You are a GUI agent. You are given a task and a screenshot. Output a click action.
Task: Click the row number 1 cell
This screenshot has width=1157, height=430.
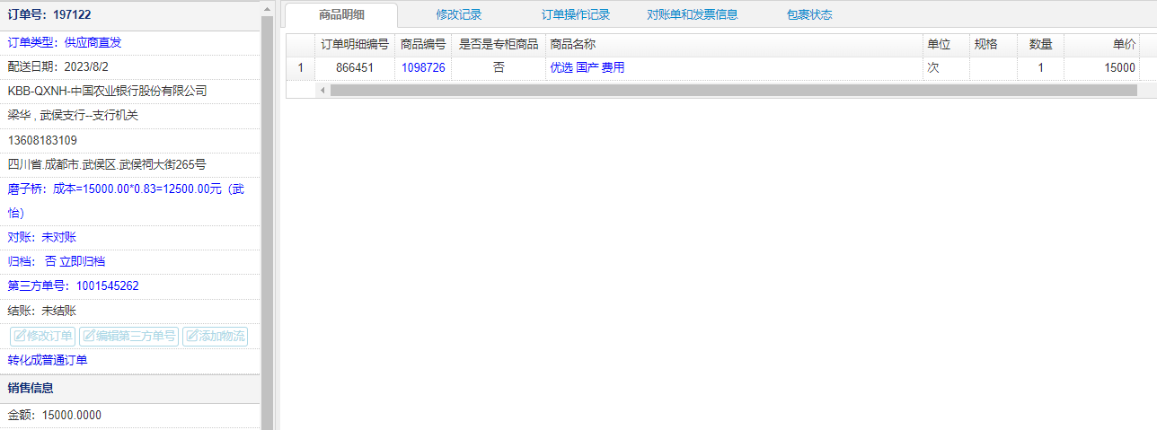tap(300, 67)
